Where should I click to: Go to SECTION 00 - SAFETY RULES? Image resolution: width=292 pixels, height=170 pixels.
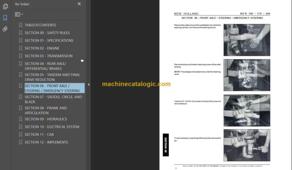point(47,33)
